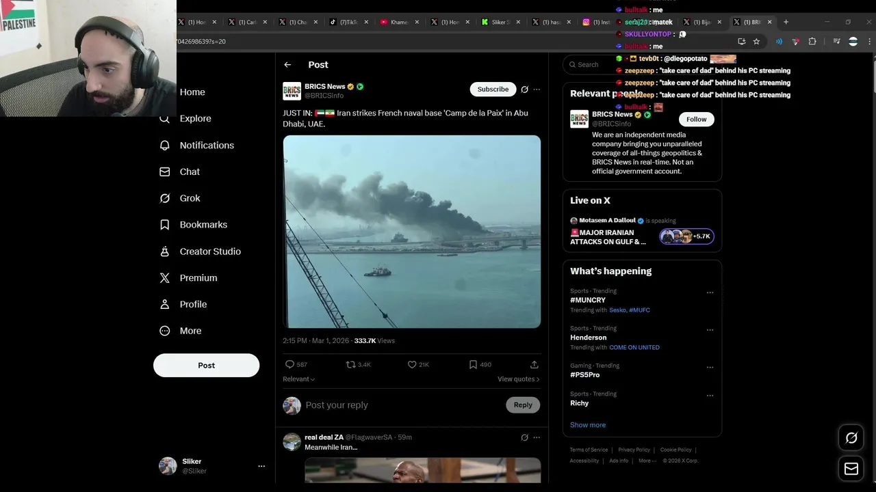
Task: Open Creator Studio in sidebar
Action: click(164, 251)
